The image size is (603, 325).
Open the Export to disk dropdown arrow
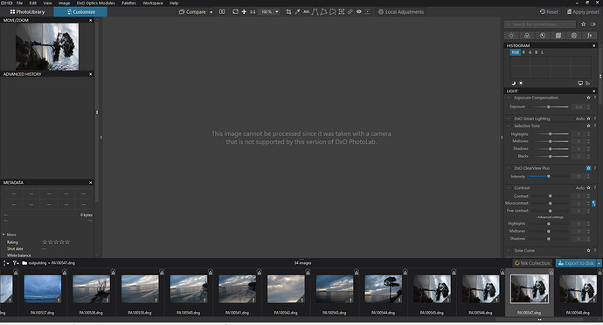pos(600,263)
